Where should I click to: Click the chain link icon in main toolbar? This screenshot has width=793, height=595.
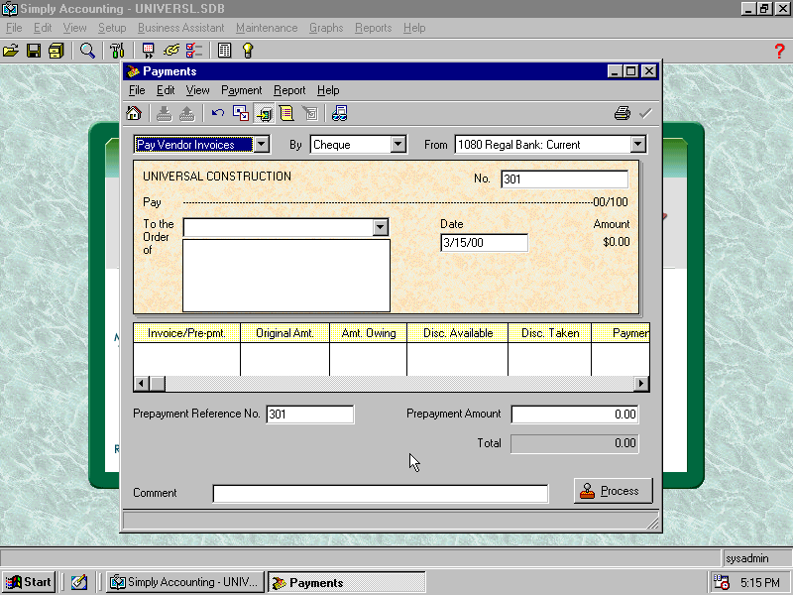click(171, 51)
